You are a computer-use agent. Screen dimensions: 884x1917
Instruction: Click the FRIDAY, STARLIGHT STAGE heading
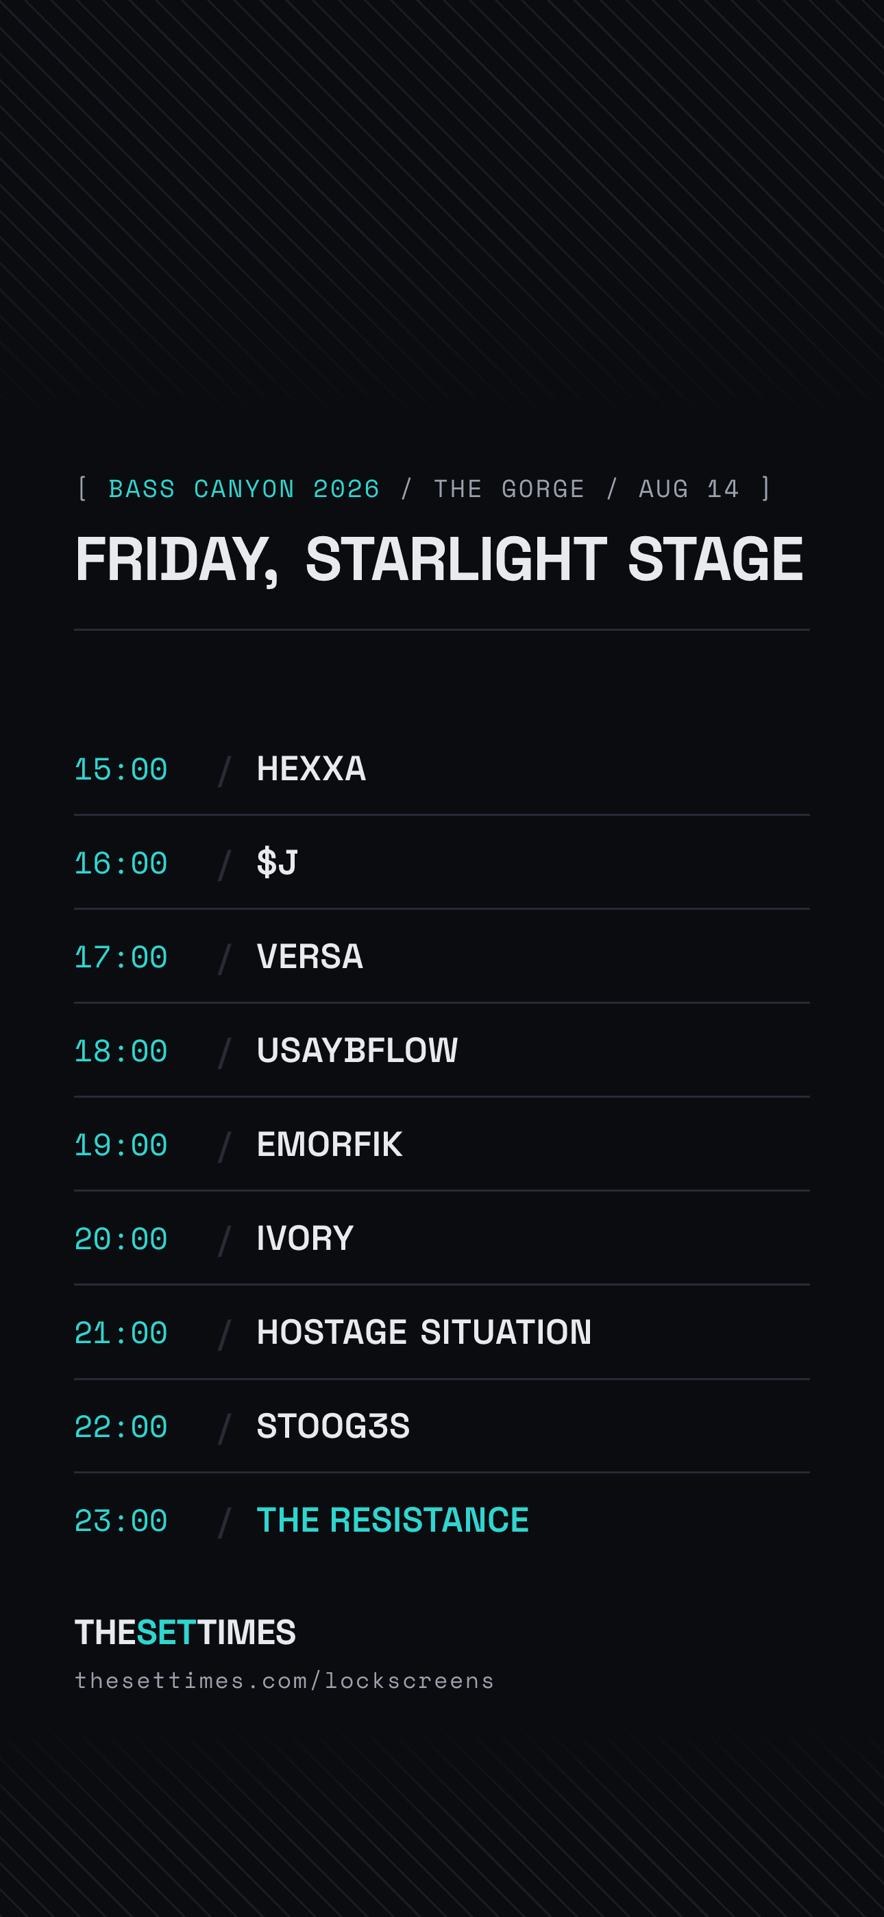(x=440, y=559)
